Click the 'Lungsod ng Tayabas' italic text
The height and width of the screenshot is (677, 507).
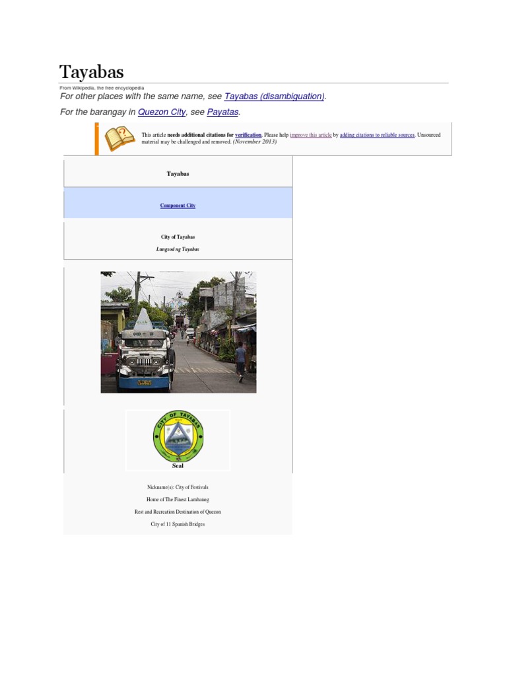pyautogui.click(x=178, y=249)
